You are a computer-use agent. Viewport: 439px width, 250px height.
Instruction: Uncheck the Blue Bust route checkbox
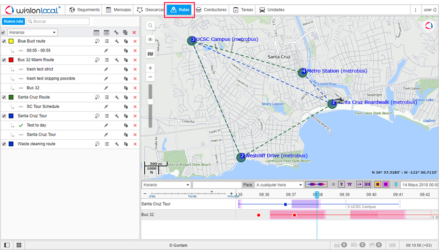coord(4,41)
